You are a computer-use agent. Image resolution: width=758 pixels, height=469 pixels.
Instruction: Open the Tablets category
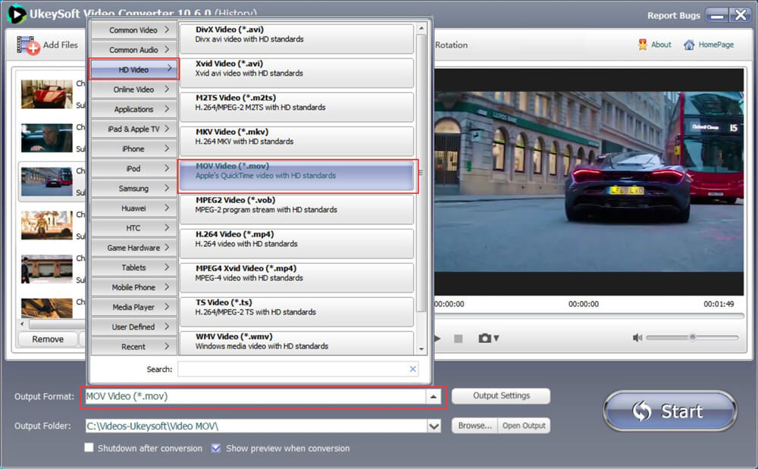coord(134,267)
